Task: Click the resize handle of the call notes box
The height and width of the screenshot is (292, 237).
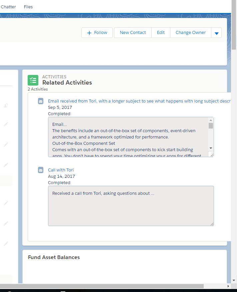Action: tap(211, 224)
